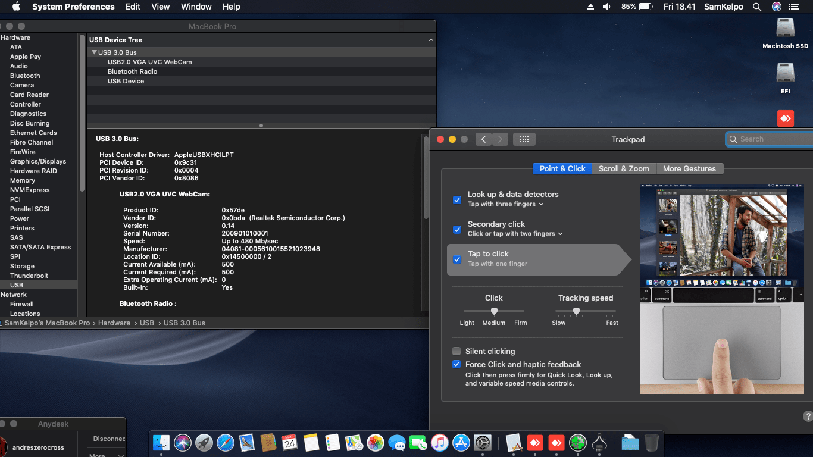The height and width of the screenshot is (457, 813).
Task: Show all preferences with grid button
Action: (x=524, y=139)
